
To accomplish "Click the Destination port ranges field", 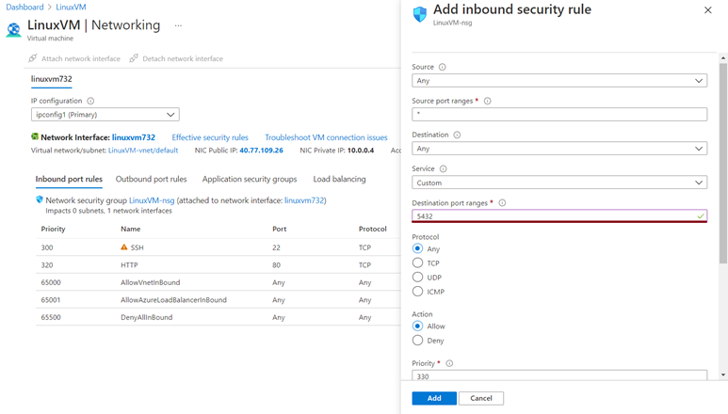I will (559, 216).
